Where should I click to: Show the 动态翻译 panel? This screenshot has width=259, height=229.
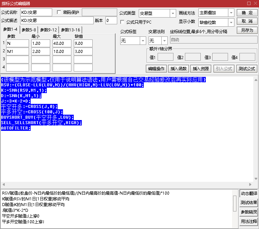249,194
